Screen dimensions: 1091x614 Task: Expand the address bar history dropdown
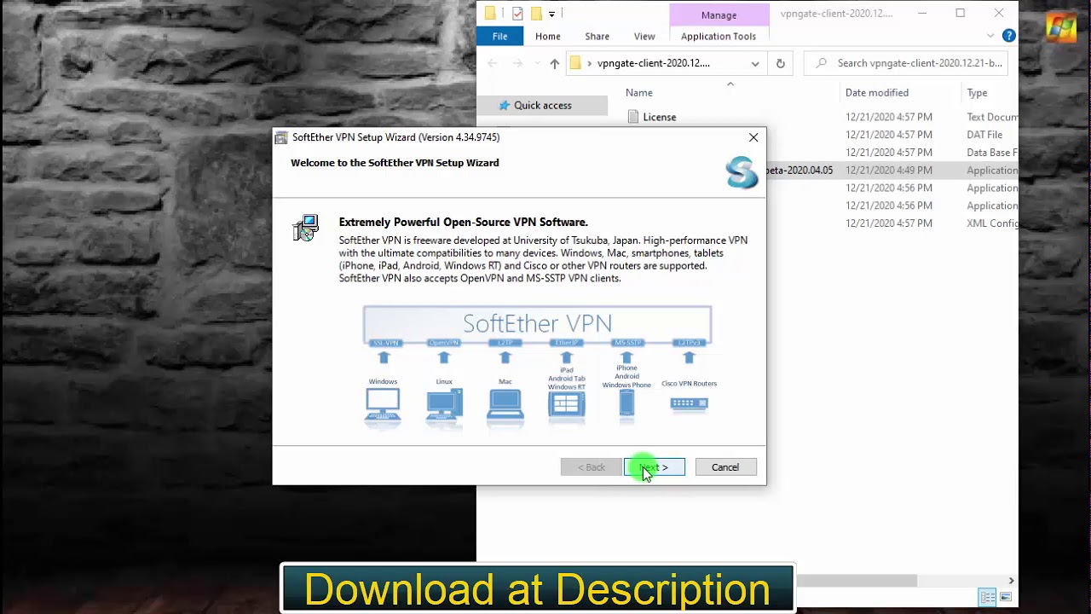pyautogui.click(x=755, y=63)
